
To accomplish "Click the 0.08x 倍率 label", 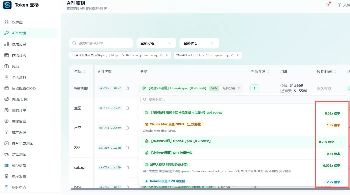I will (x=332, y=113).
